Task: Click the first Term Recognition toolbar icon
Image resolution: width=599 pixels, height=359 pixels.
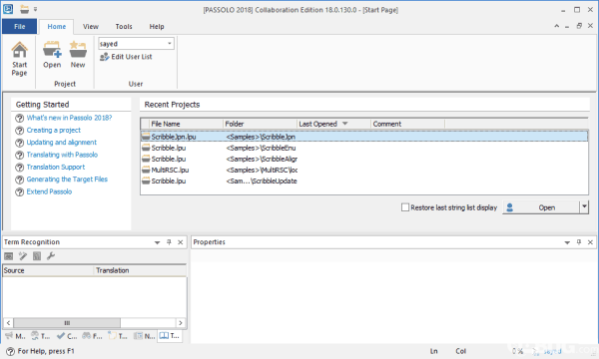Action: pos(8,256)
